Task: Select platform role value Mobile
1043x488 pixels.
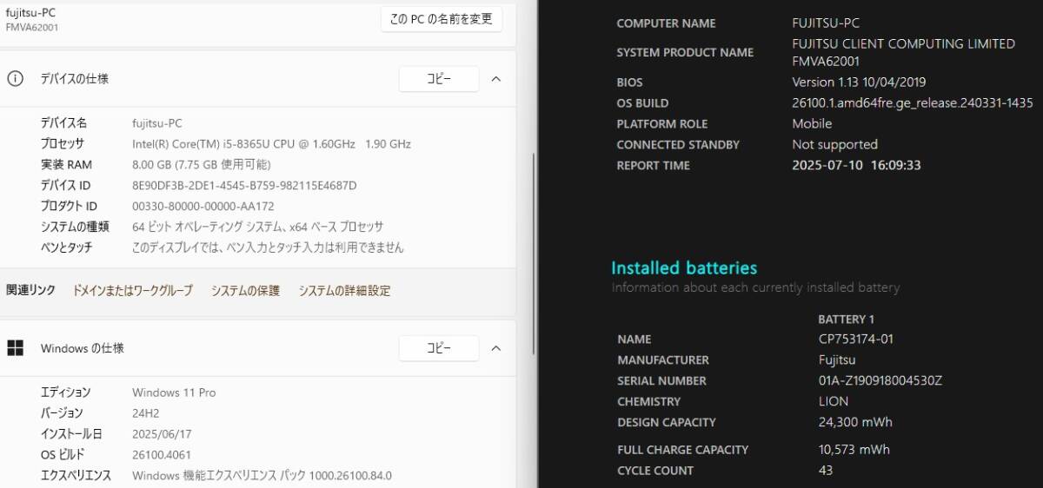Action: click(812, 124)
